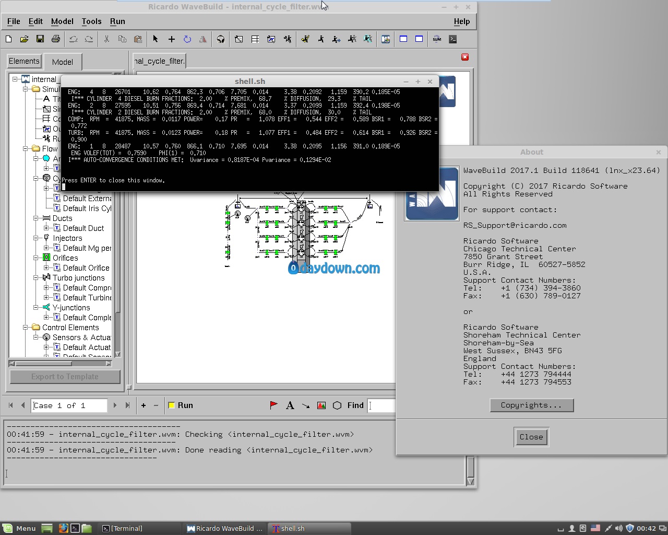
Task: Open the Edit menu
Action: tap(35, 21)
